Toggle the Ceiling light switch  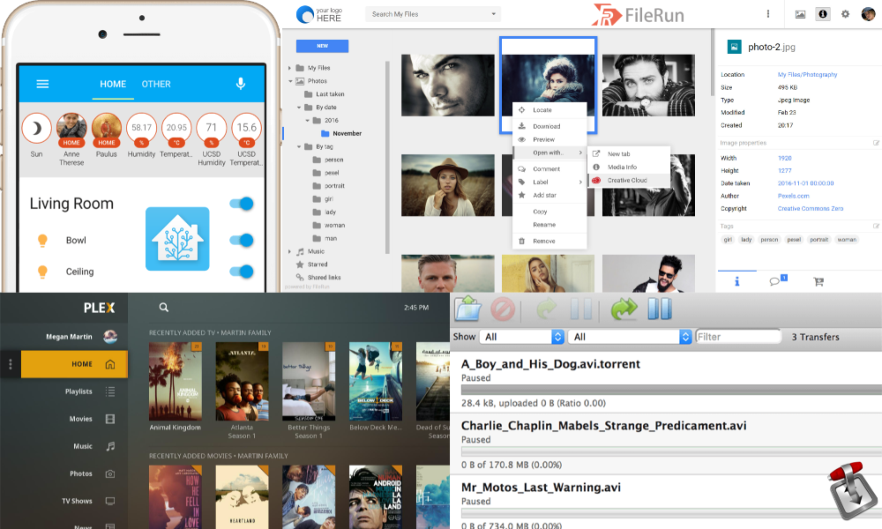[x=241, y=272]
